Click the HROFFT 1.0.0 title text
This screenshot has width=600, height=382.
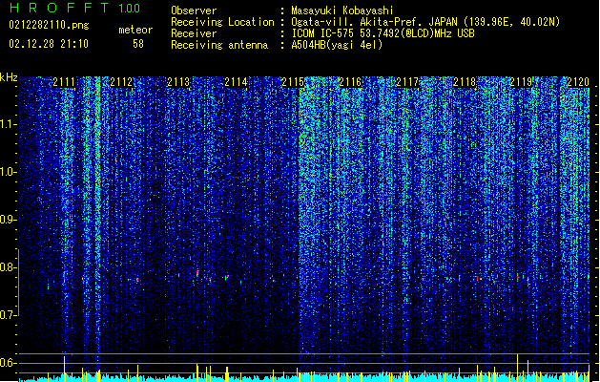[x=75, y=8]
